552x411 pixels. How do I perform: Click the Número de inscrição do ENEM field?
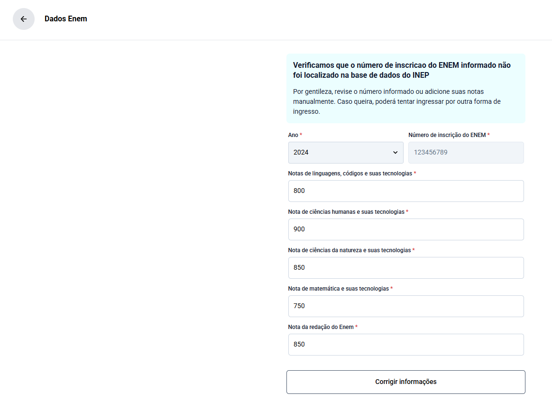[466, 152]
